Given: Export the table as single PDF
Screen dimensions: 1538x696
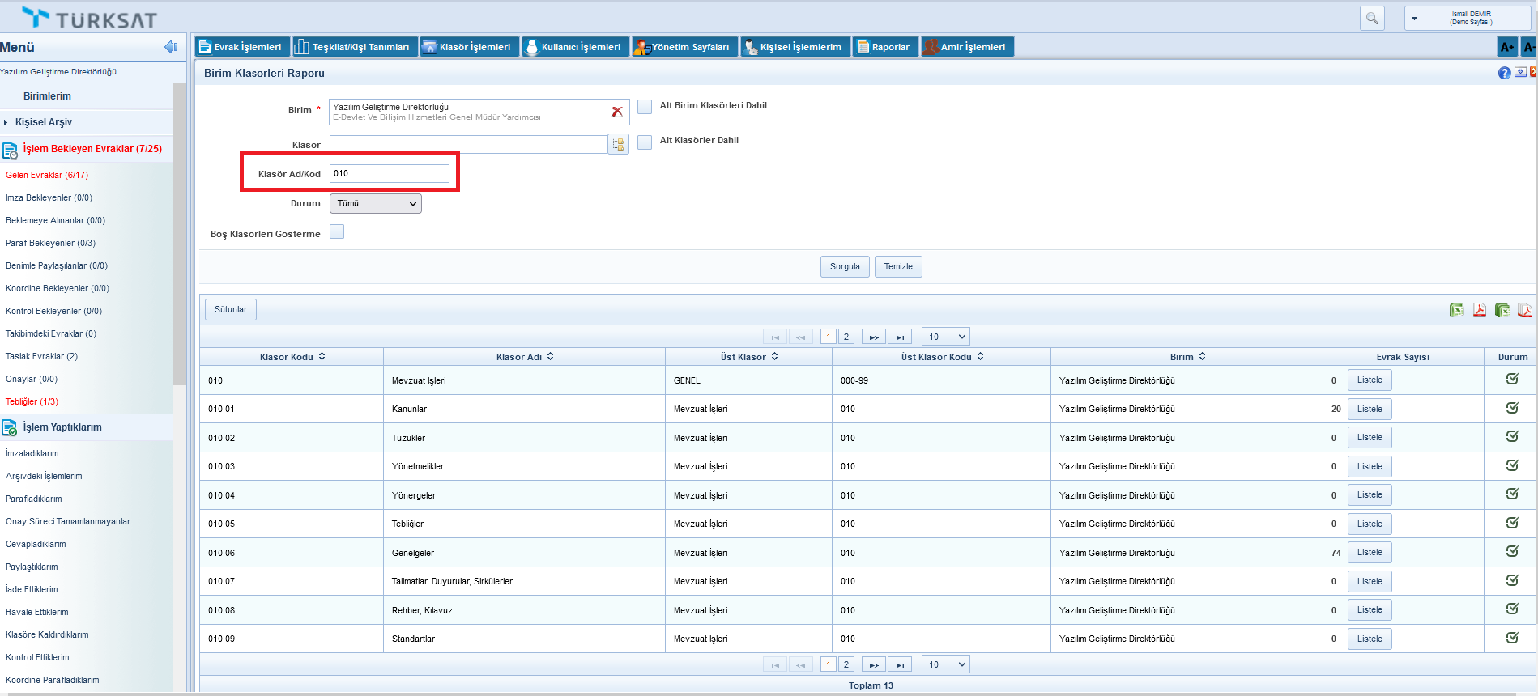Looking at the screenshot, I should (1479, 310).
